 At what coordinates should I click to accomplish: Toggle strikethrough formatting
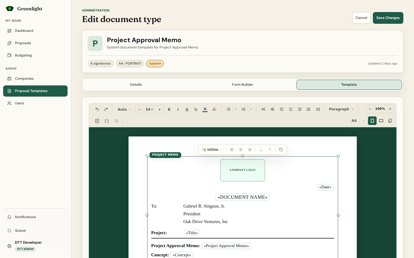196,109
